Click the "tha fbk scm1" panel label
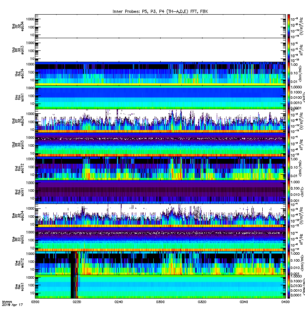 point(20,97)
